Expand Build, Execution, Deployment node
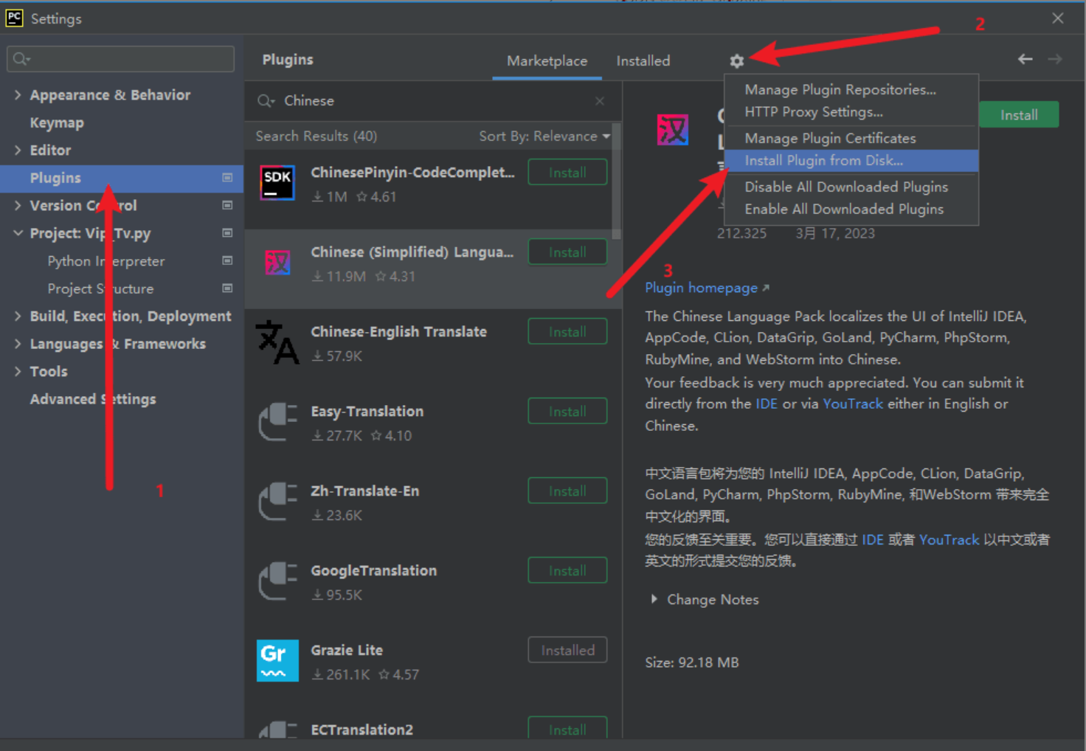The height and width of the screenshot is (751, 1086). (x=18, y=316)
